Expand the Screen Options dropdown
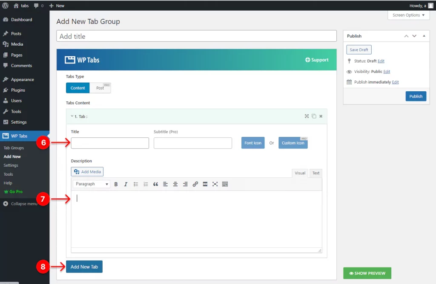 pyautogui.click(x=408, y=15)
